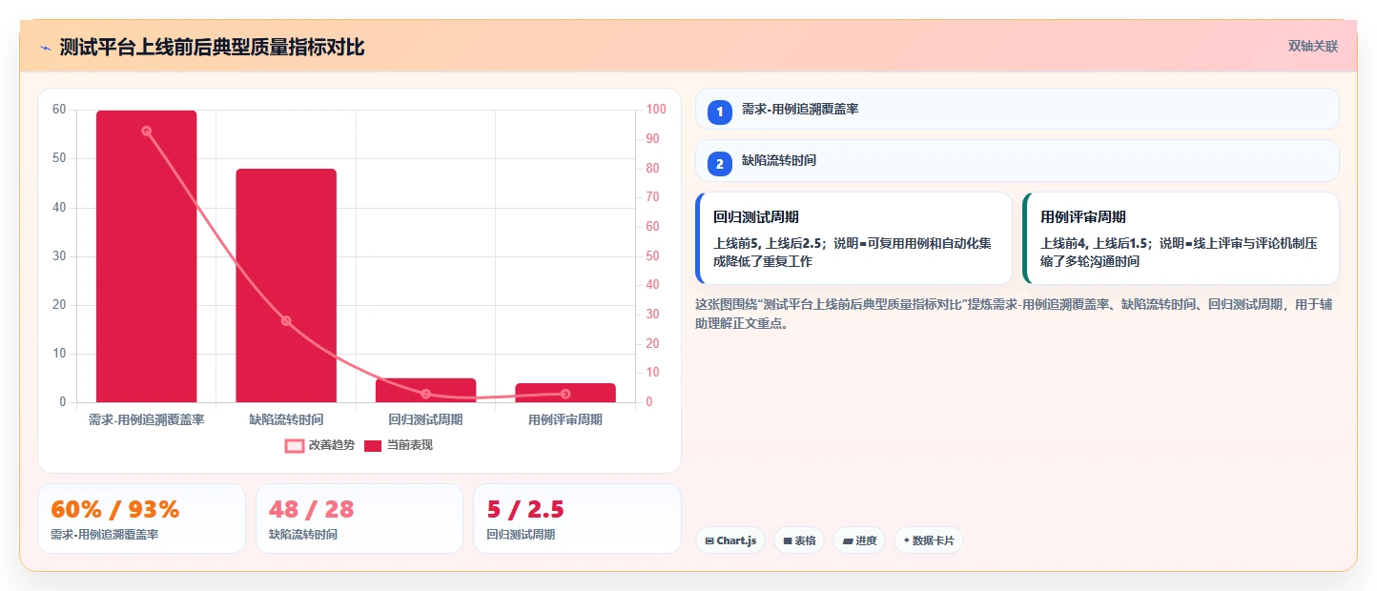1377x591 pixels.
Task: Click the summary paragraph starting 这张图围绕
Action: (x=1016, y=314)
